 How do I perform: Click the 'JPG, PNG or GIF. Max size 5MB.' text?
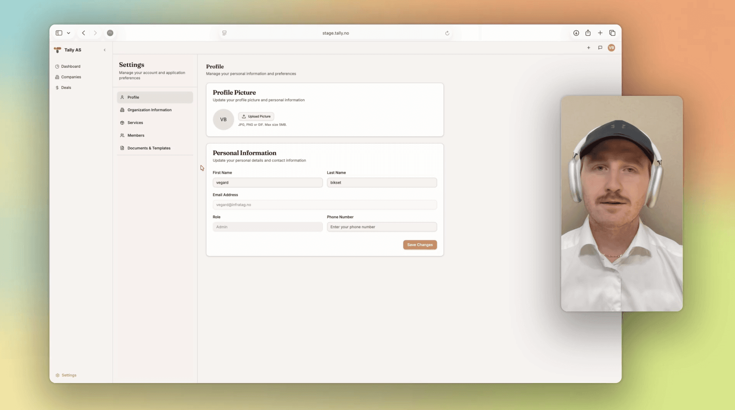(262, 125)
